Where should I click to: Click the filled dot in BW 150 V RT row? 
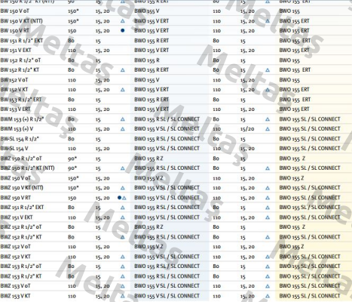point(123,30)
